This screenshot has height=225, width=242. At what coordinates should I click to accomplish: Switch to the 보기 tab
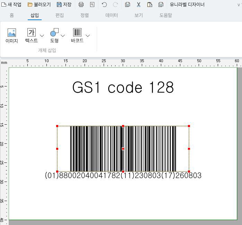point(139,15)
